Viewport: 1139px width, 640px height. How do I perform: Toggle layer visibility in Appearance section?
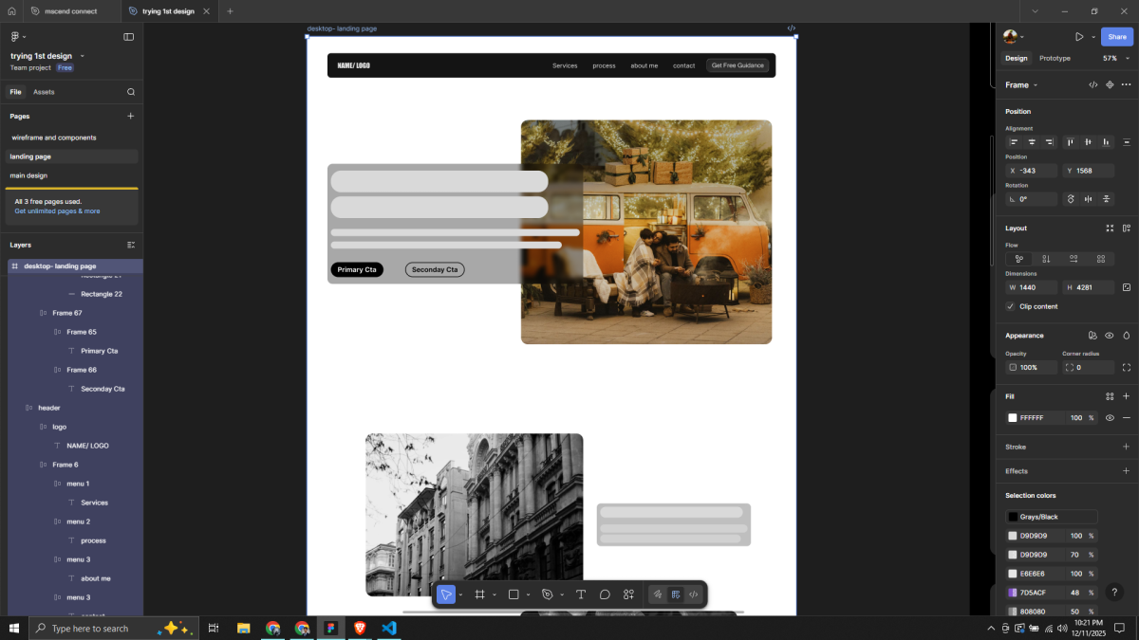[1110, 336]
